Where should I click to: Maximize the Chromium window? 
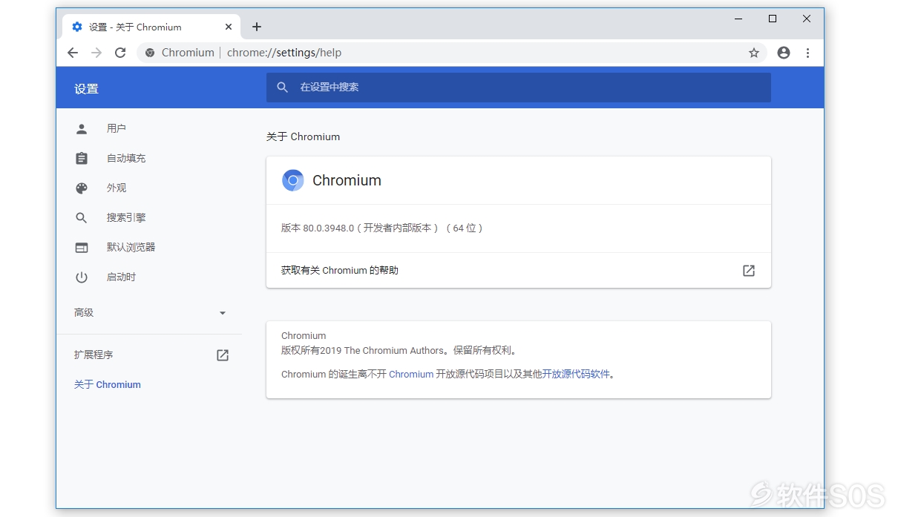tap(773, 19)
